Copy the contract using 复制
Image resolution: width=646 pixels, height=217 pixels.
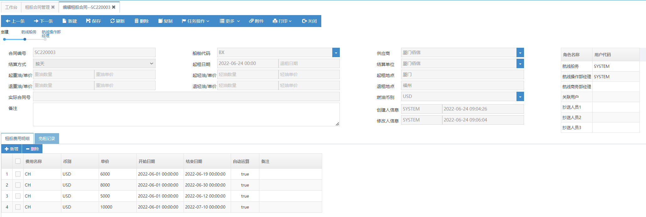165,21
